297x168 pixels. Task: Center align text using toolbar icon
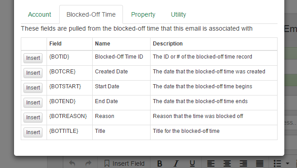tap(227, 163)
